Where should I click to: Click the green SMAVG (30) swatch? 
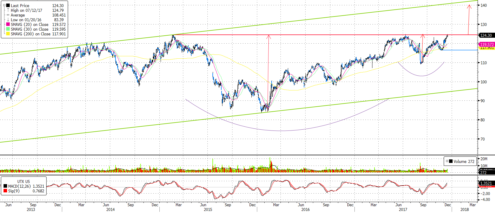click(x=8, y=29)
